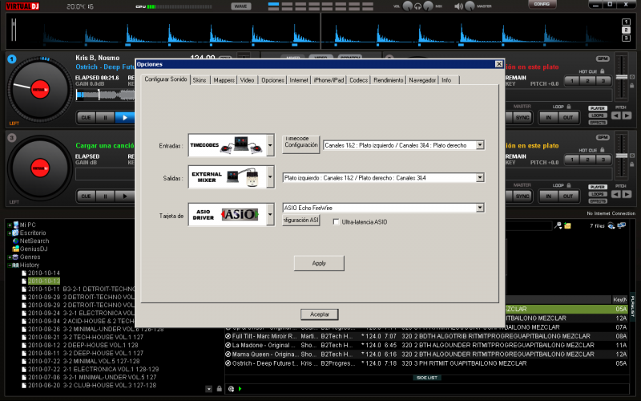Switch to the Mappers tab

tap(224, 80)
